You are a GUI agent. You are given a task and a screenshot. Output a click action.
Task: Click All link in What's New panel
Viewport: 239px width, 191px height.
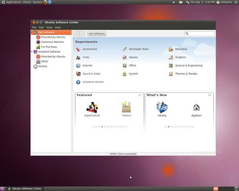pyautogui.click(x=209, y=95)
